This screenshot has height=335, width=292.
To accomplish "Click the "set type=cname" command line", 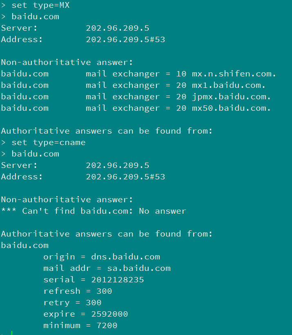I will (x=48, y=143).
